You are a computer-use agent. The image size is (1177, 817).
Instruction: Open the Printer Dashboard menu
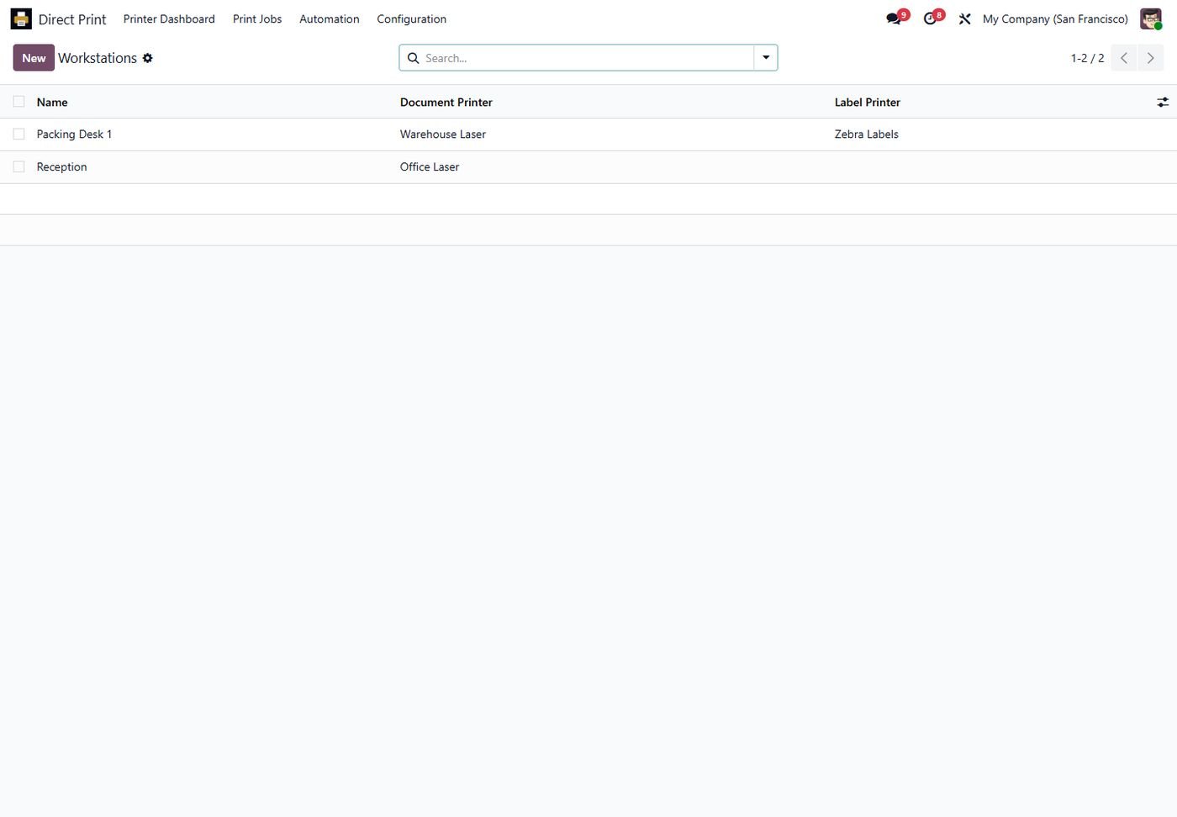[x=169, y=18]
